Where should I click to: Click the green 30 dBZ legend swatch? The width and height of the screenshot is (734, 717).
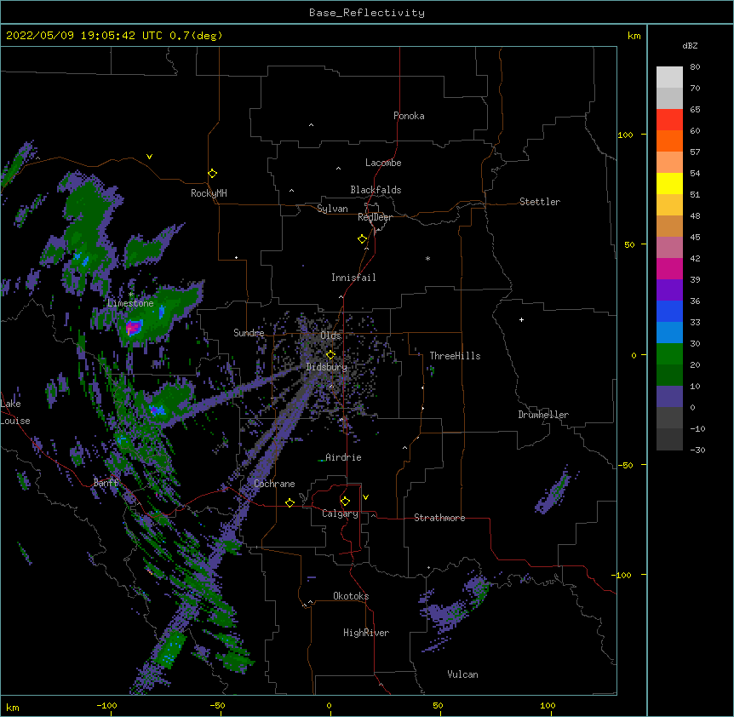pyautogui.click(x=669, y=354)
